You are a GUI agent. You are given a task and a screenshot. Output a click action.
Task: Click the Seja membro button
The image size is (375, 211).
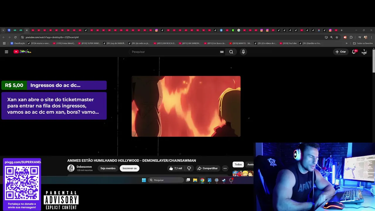[108, 168]
